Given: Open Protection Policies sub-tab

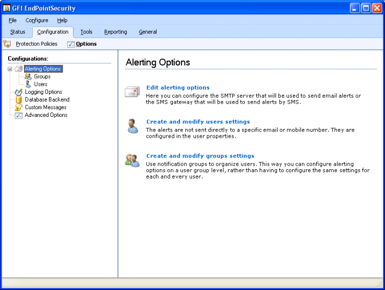Looking at the screenshot, I should (37, 44).
